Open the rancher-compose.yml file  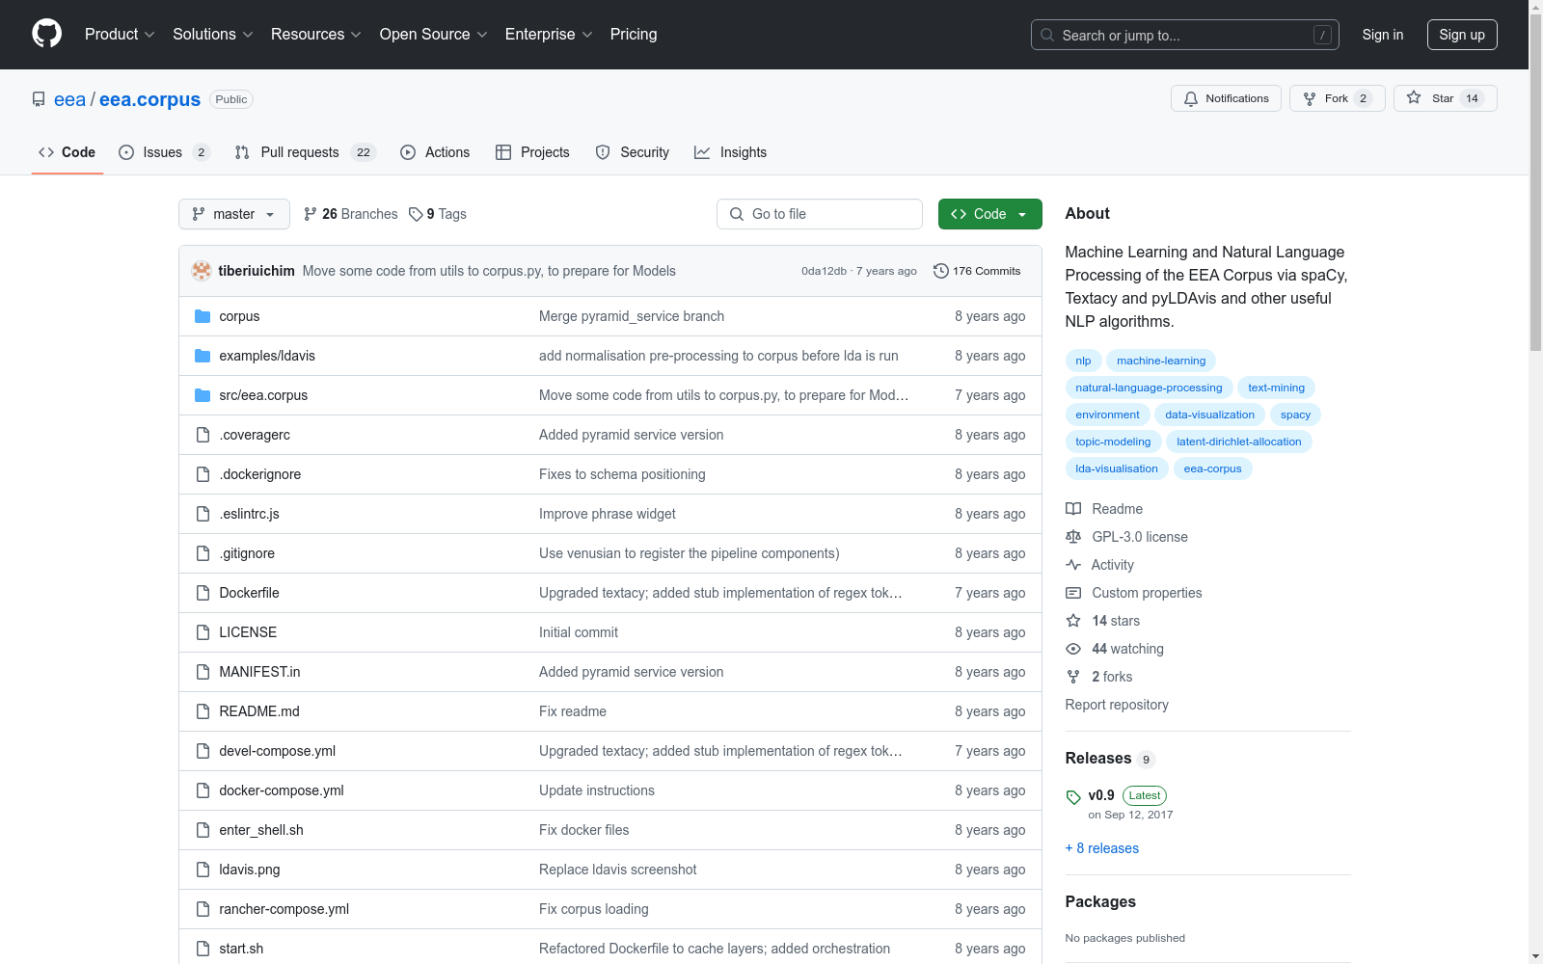point(284,909)
